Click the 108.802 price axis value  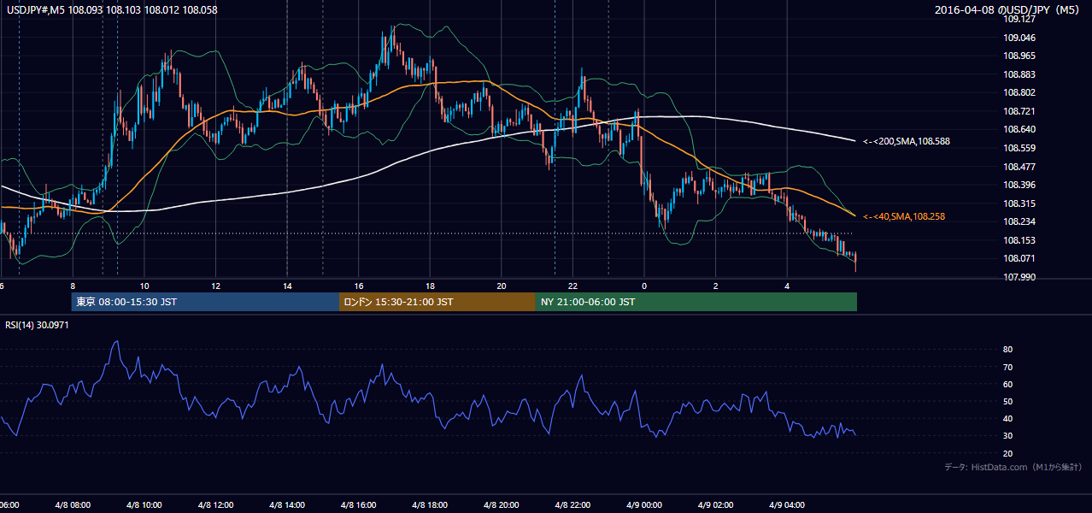(x=1020, y=92)
